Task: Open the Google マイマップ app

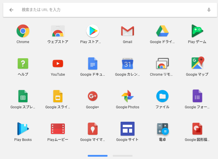Action: 93,129
